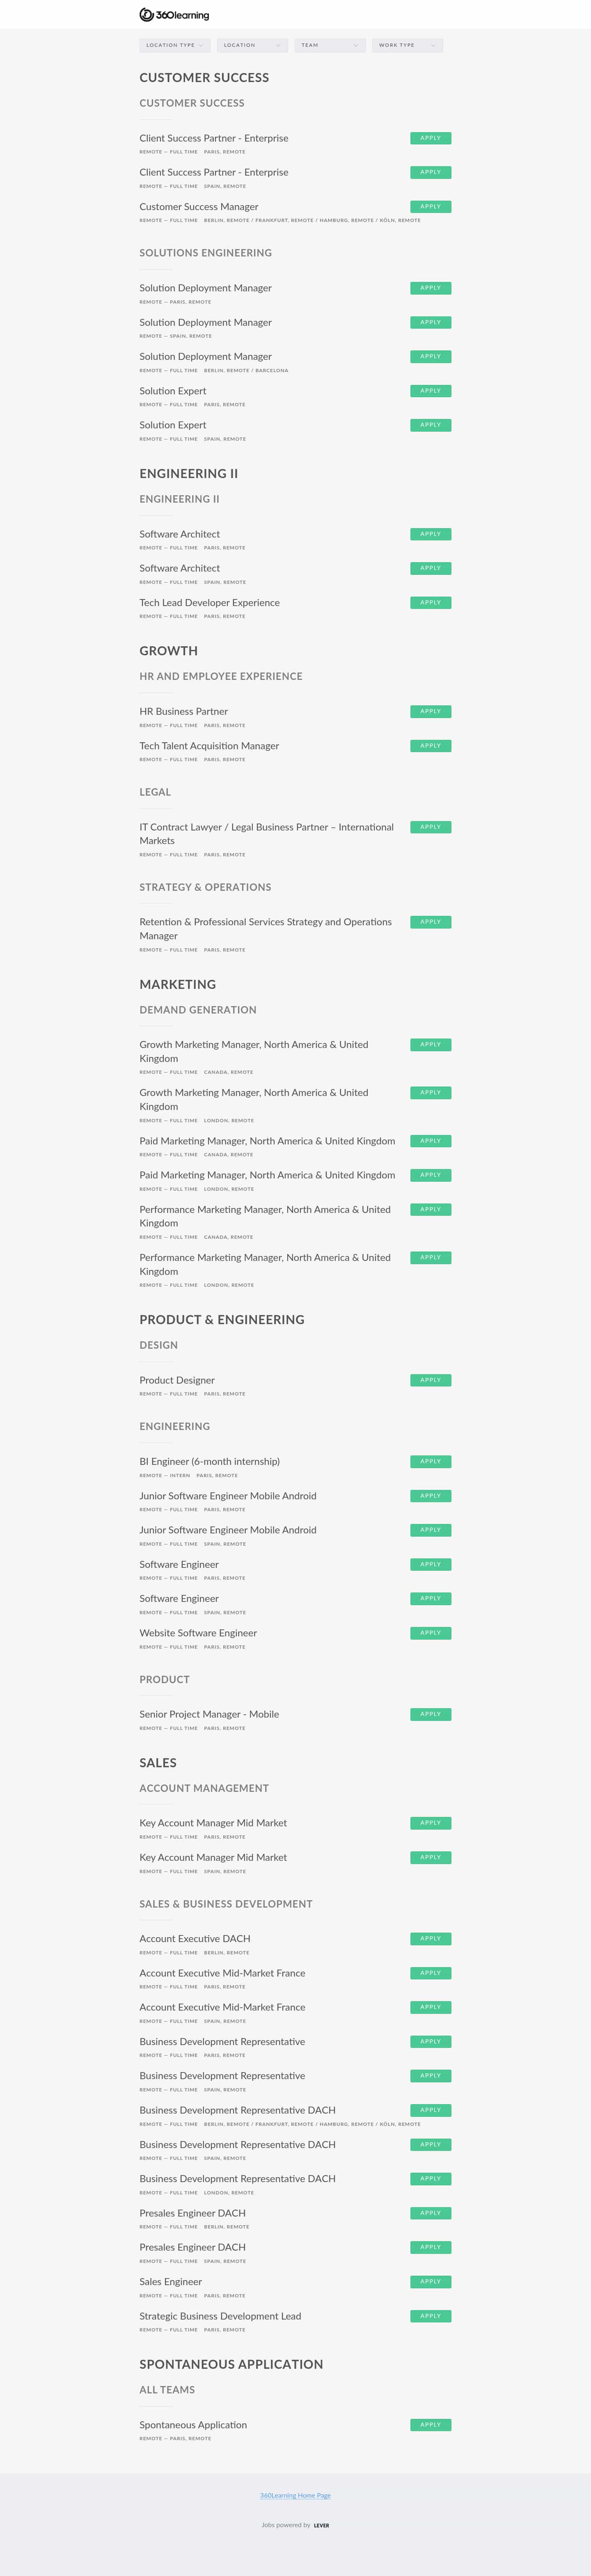Open the Location Type filter dropdown
591x2576 pixels.
point(175,45)
